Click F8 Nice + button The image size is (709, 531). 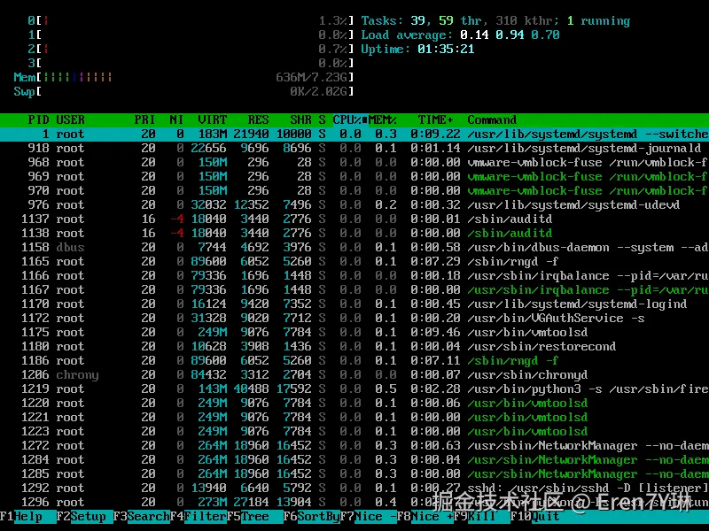pos(425,516)
